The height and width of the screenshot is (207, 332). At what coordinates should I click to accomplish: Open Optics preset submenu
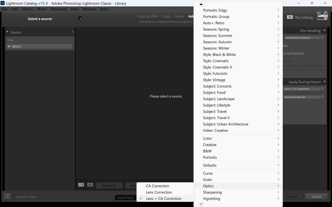tap(238, 186)
